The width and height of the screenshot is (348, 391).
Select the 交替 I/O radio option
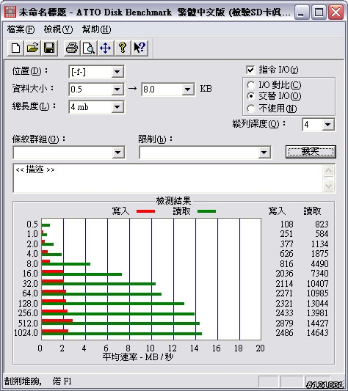(251, 96)
